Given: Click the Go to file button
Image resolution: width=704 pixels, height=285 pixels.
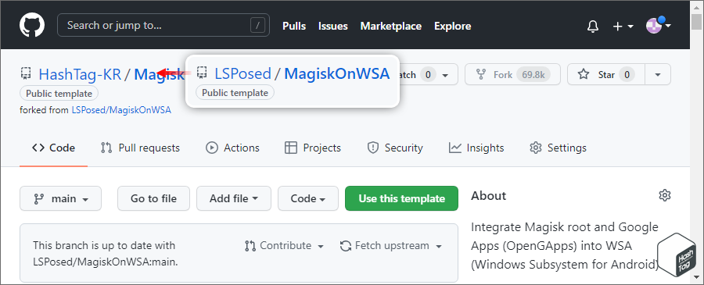Looking at the screenshot, I should coord(153,198).
